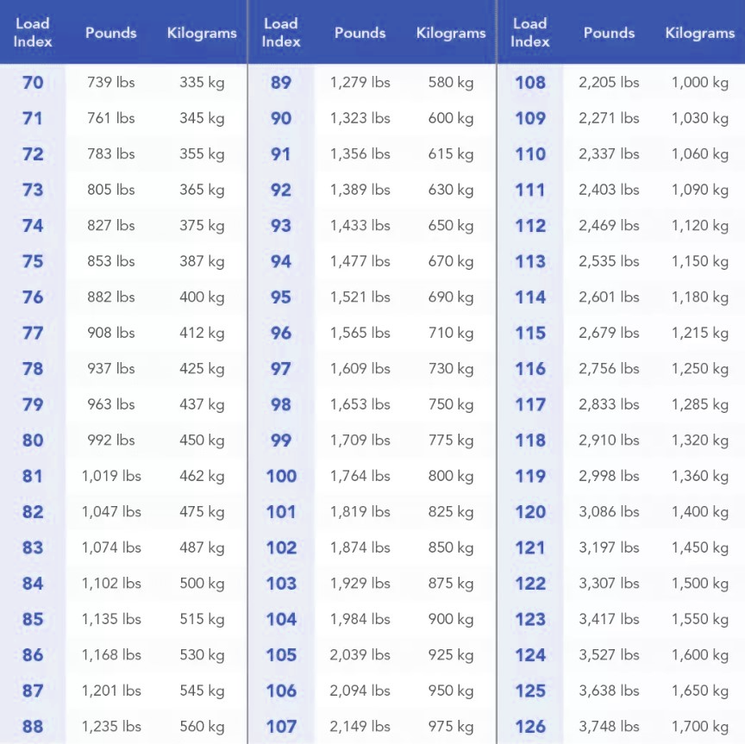
Task: Select the 3,748 lbs value
Action: tap(609, 726)
